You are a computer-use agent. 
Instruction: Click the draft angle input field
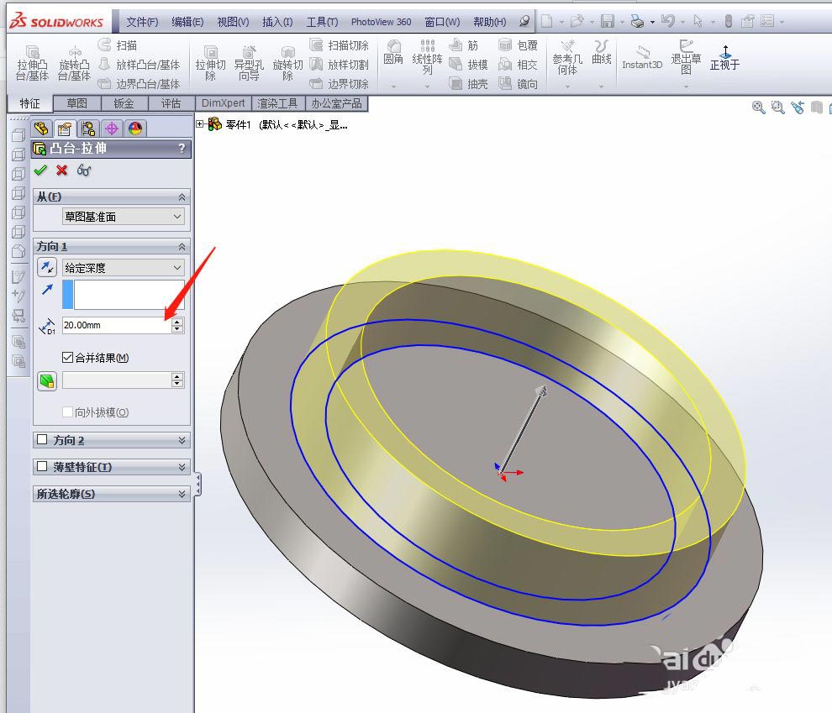click(117, 380)
